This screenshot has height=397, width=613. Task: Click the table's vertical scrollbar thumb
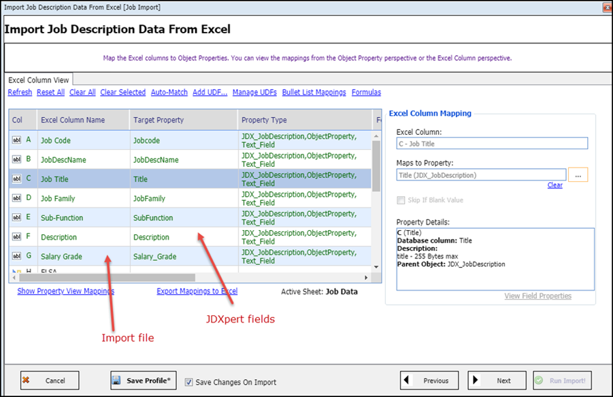376,166
